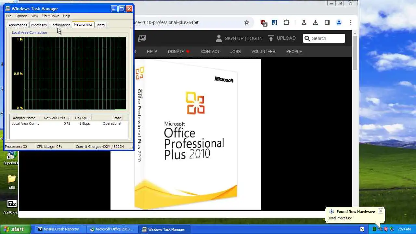Toggle the browser side panel
This screenshot has height=234, width=416.
pos(327,22)
